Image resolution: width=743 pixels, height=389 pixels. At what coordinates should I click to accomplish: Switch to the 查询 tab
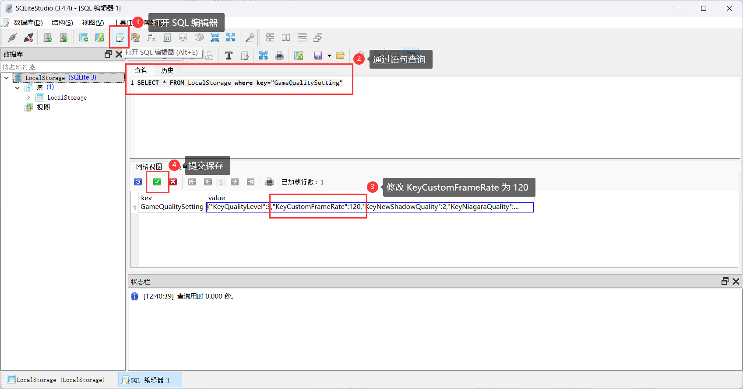pyautogui.click(x=141, y=70)
